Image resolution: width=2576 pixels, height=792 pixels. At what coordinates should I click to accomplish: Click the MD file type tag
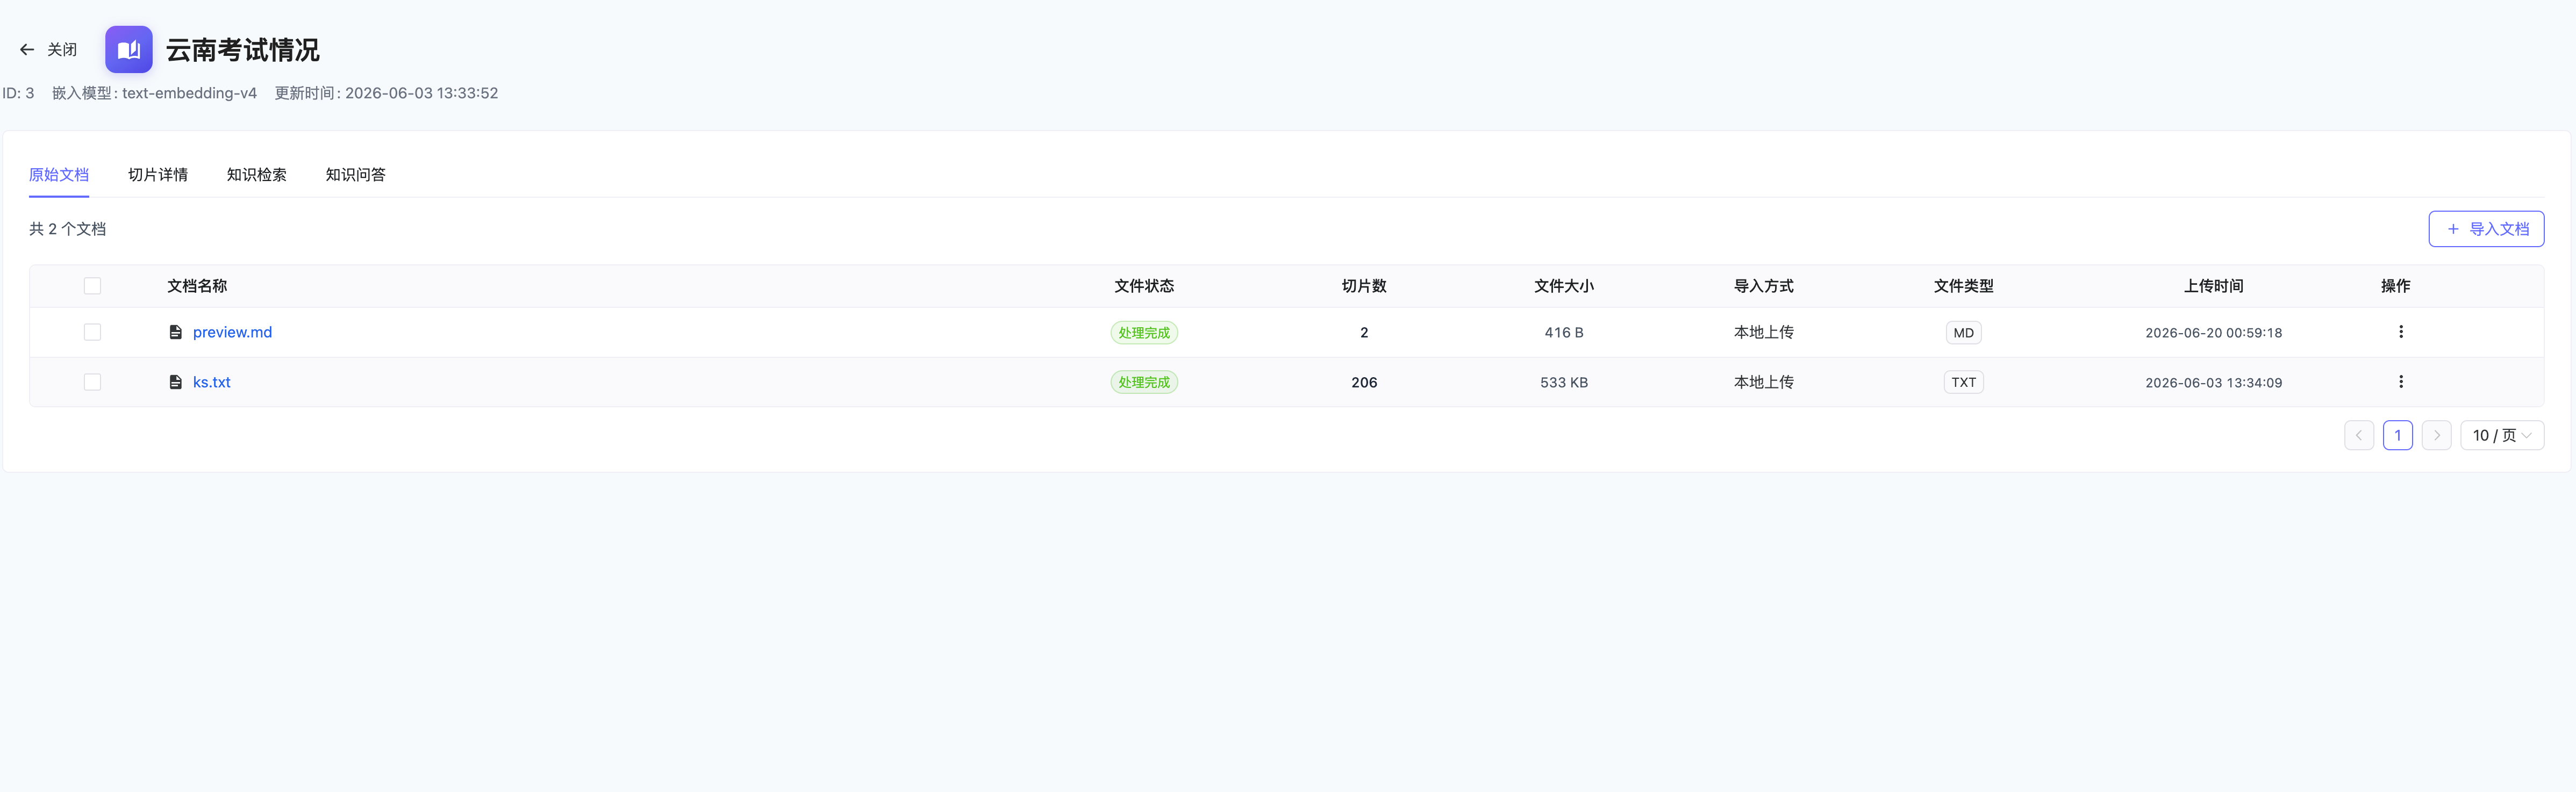[x=1963, y=333]
